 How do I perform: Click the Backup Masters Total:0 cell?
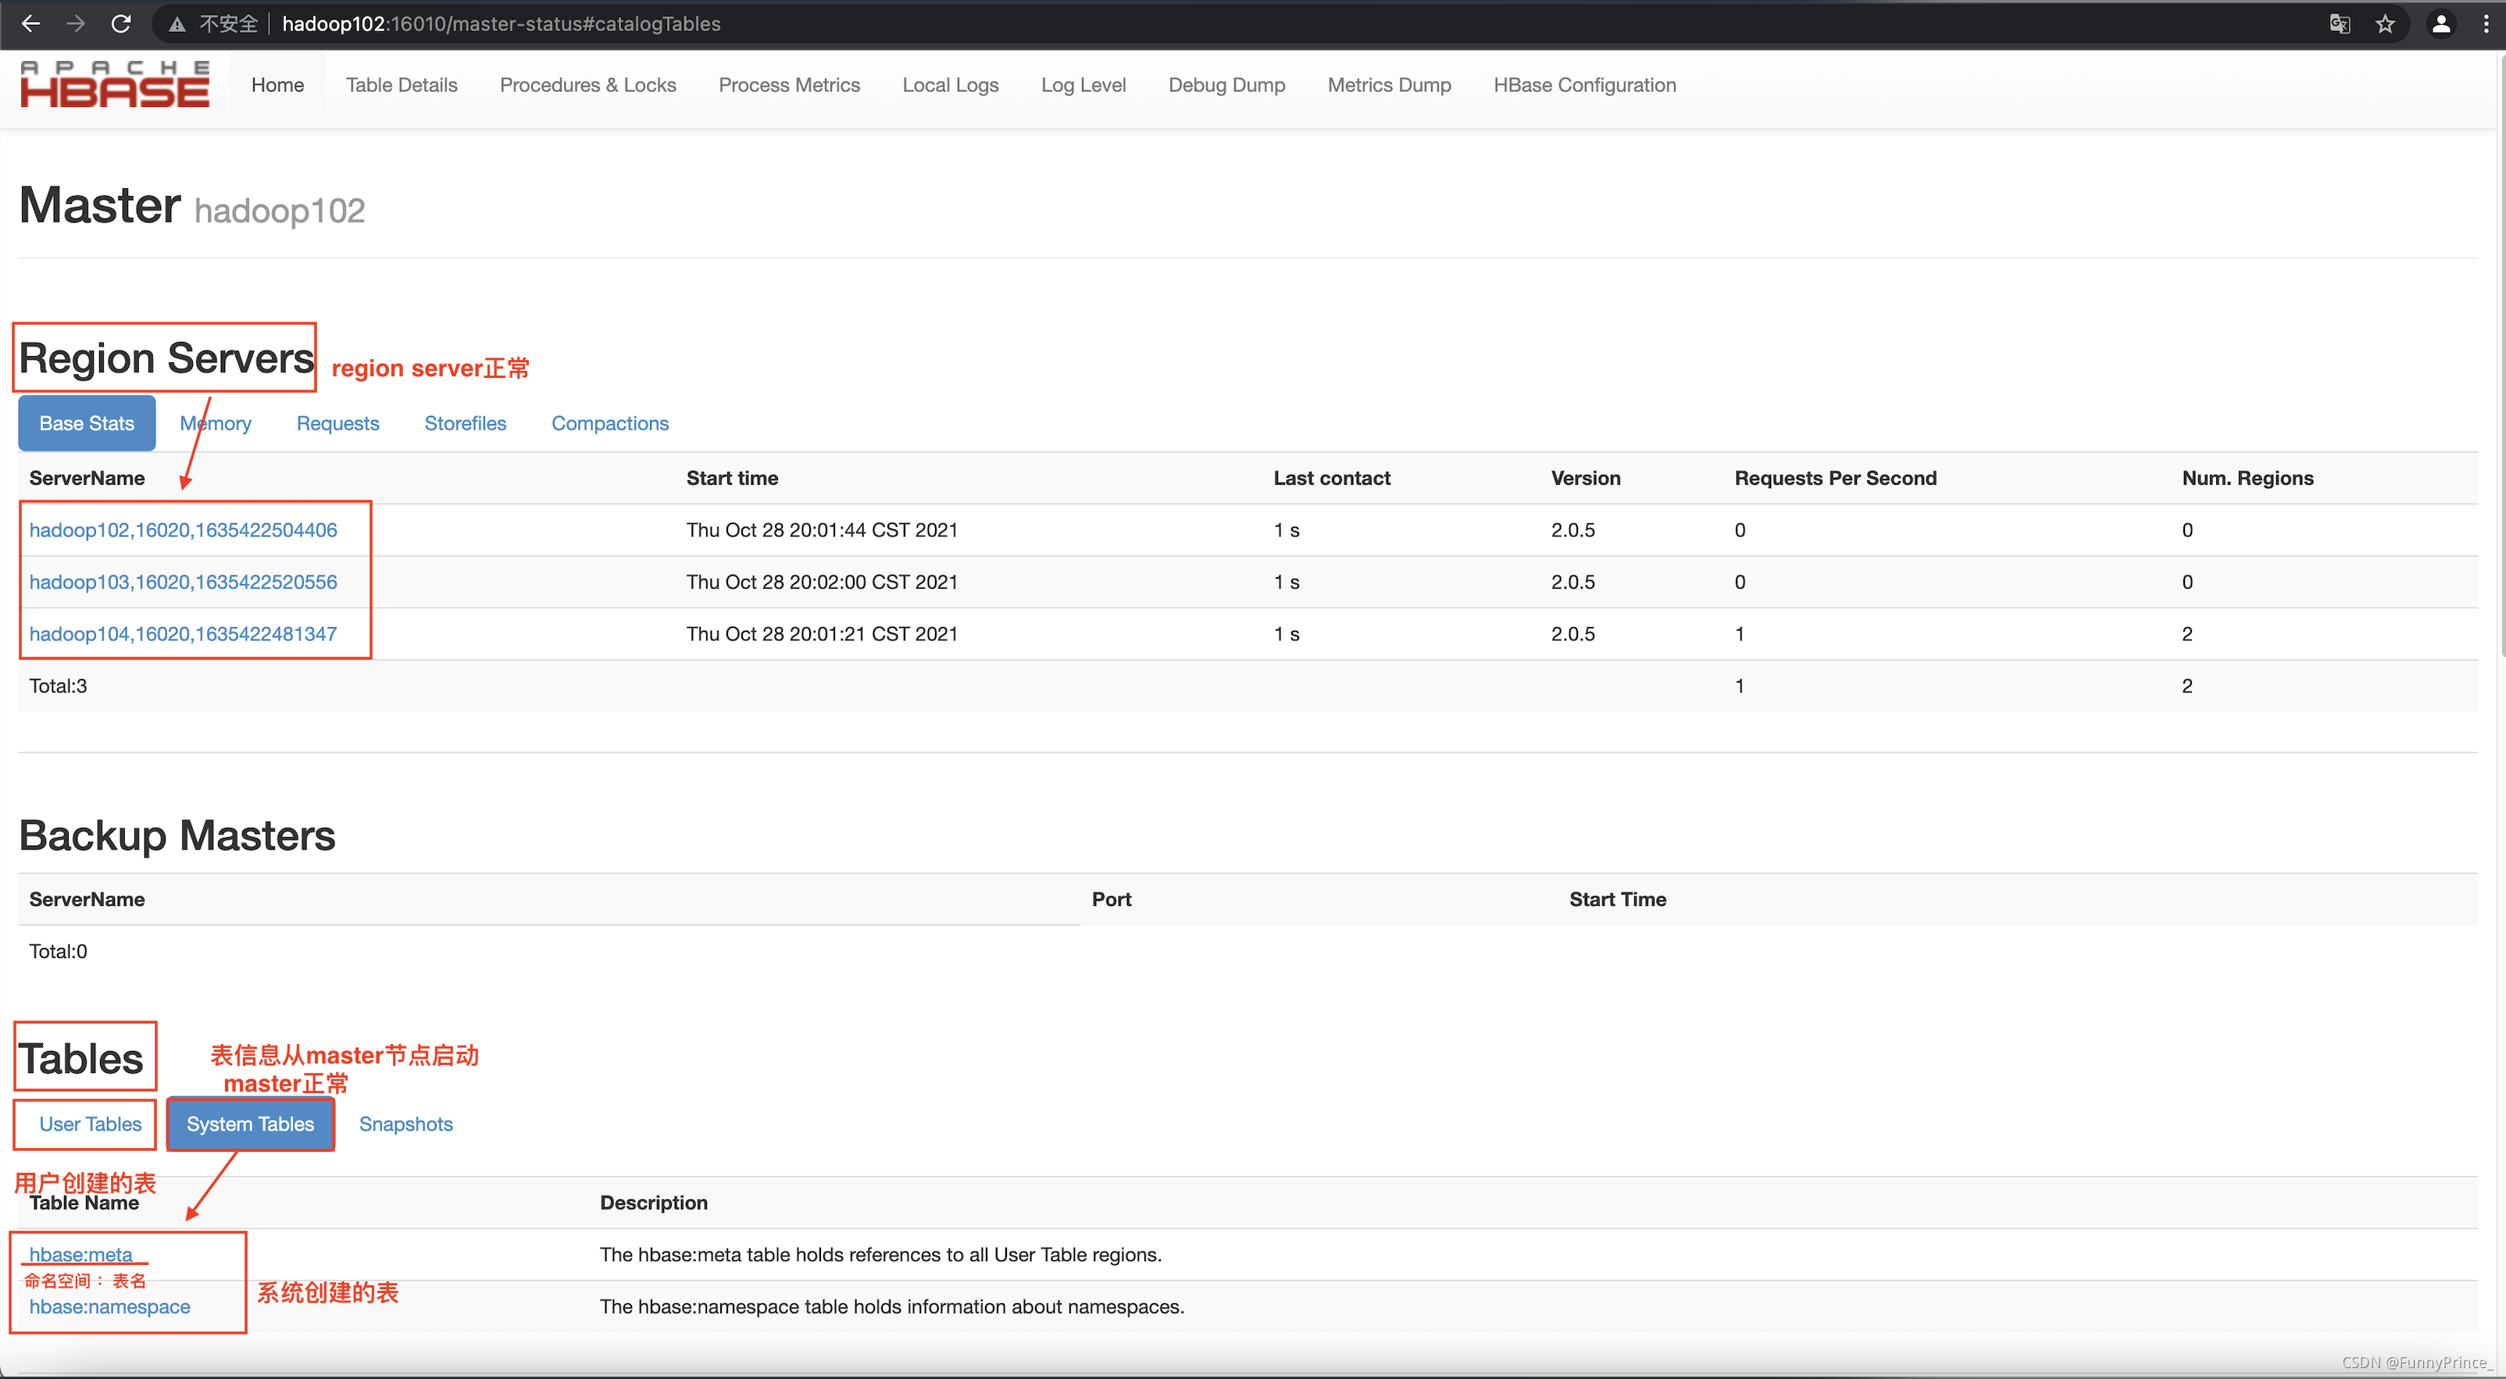59,952
